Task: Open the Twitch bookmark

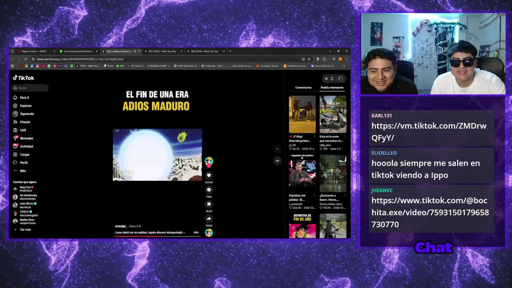Action: (108, 66)
